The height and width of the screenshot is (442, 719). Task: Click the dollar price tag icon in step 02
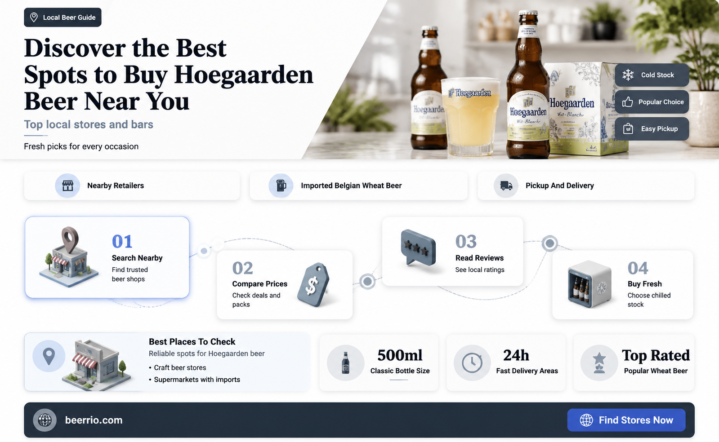click(314, 285)
